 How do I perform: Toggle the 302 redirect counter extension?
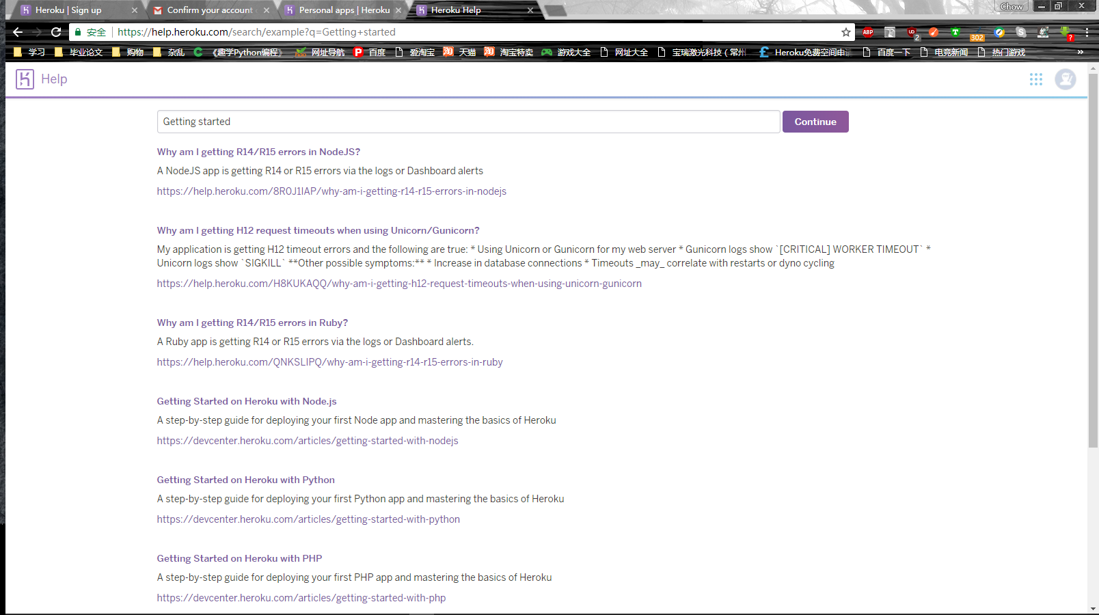click(x=977, y=32)
